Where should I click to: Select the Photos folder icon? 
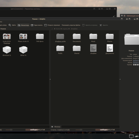click(110, 36)
